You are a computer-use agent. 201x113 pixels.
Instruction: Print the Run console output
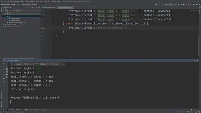[7, 74]
